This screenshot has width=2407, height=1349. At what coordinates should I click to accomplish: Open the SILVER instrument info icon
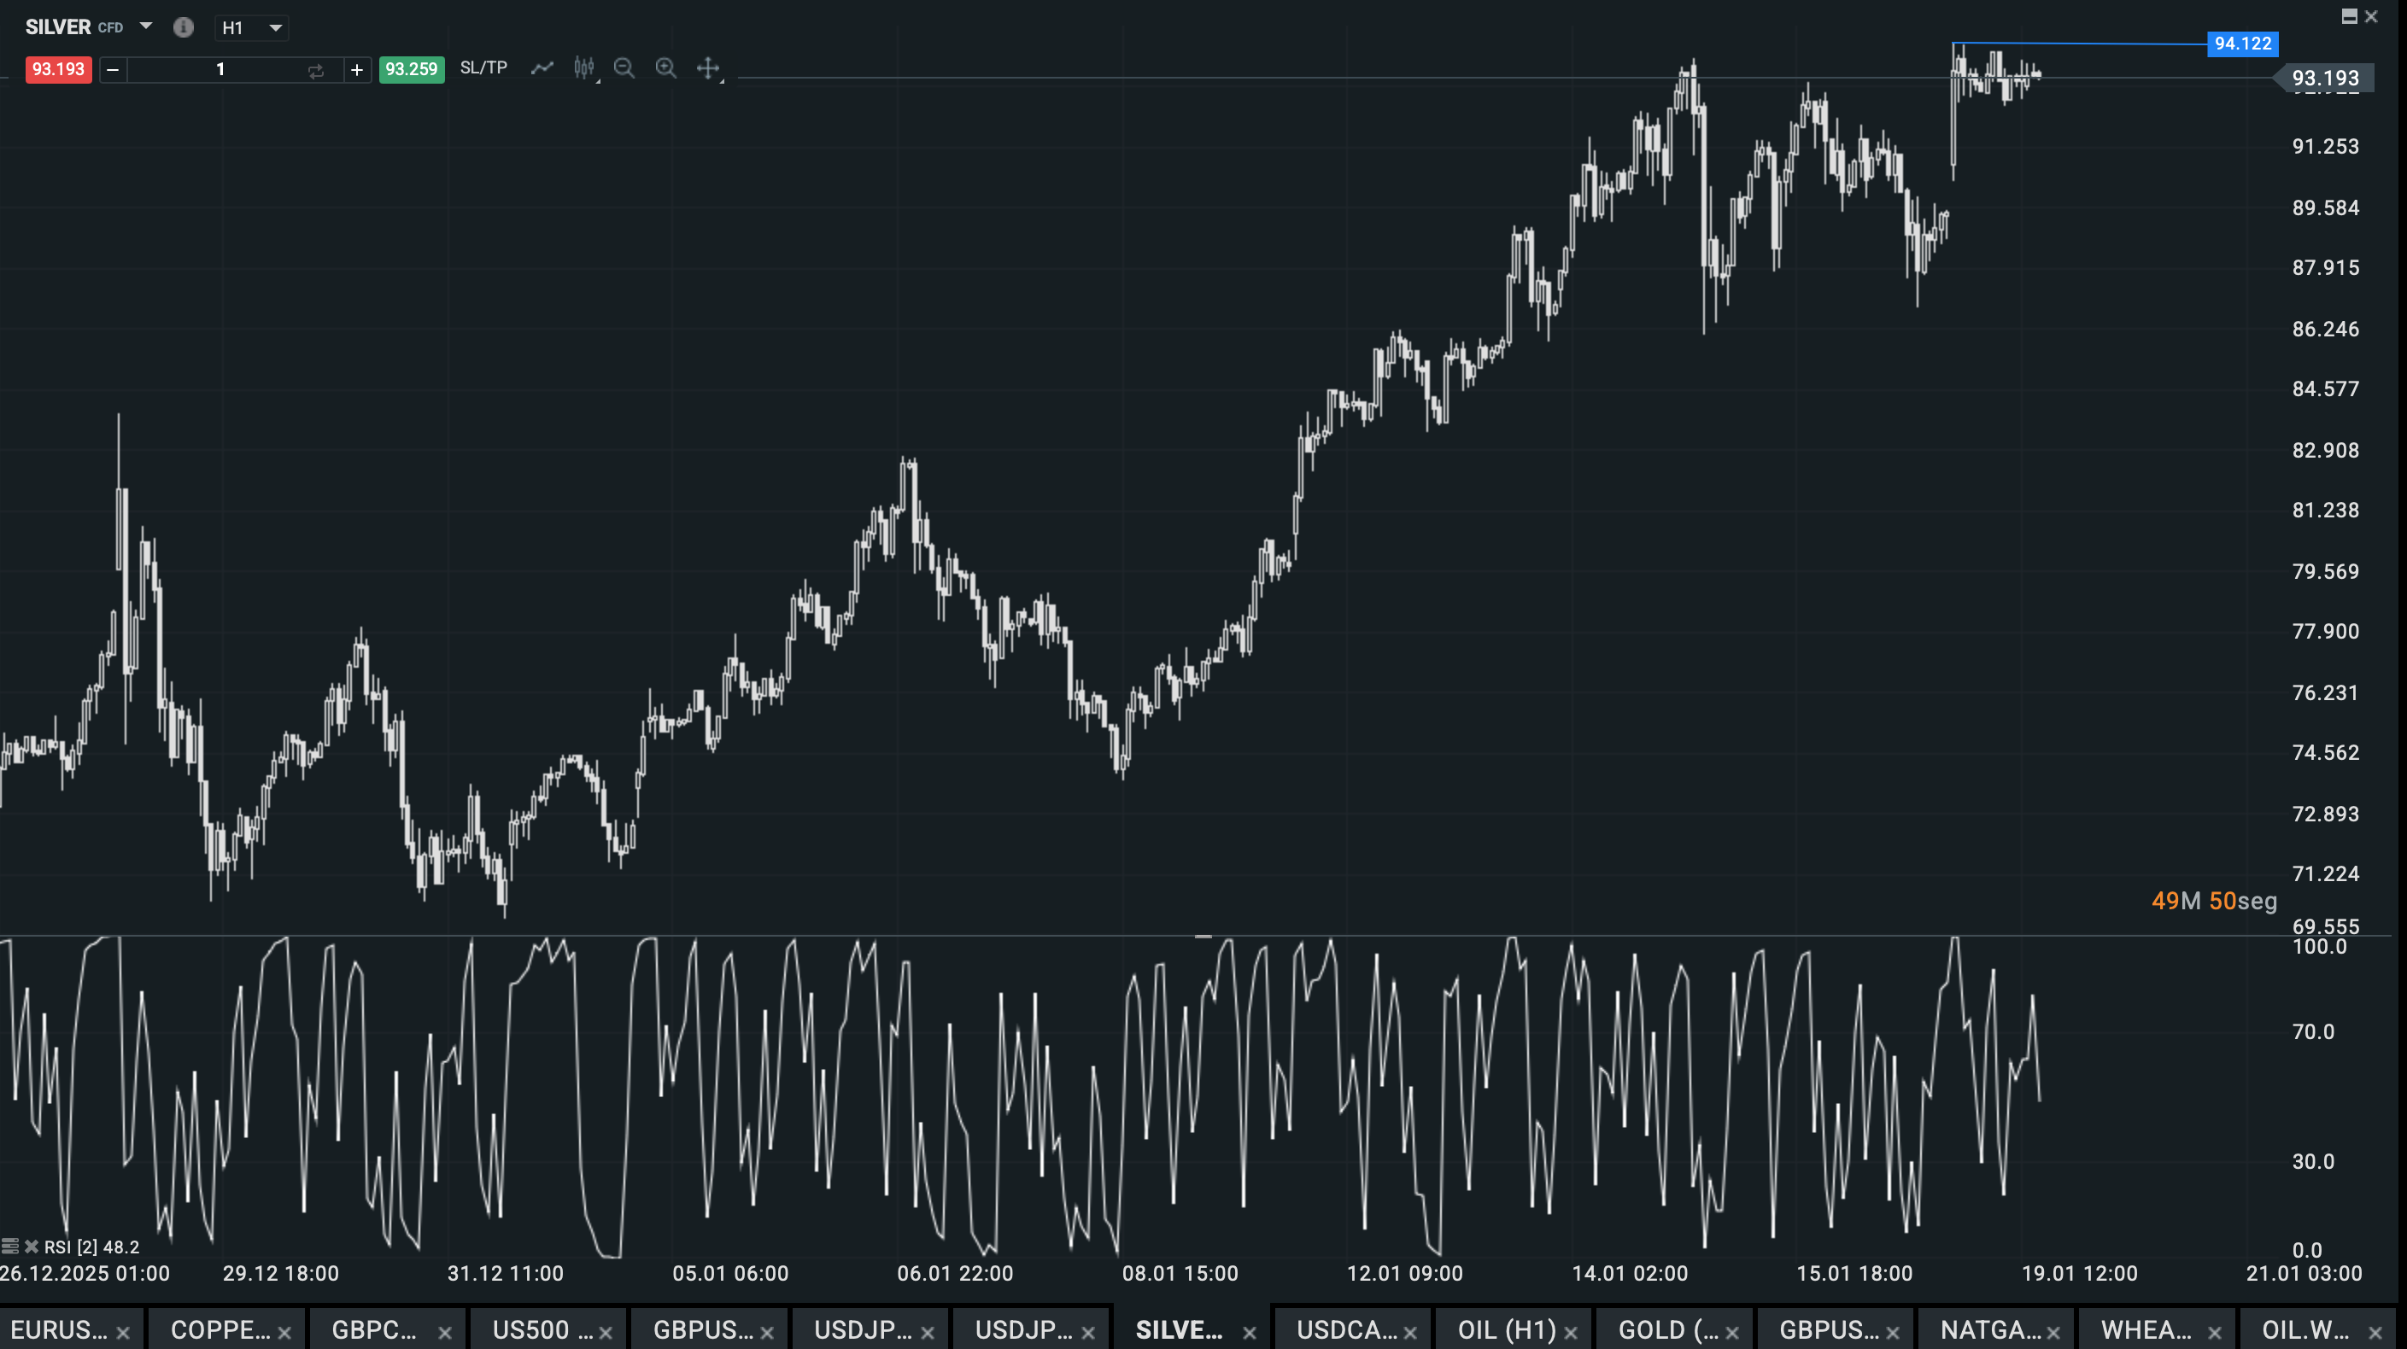[x=183, y=27]
